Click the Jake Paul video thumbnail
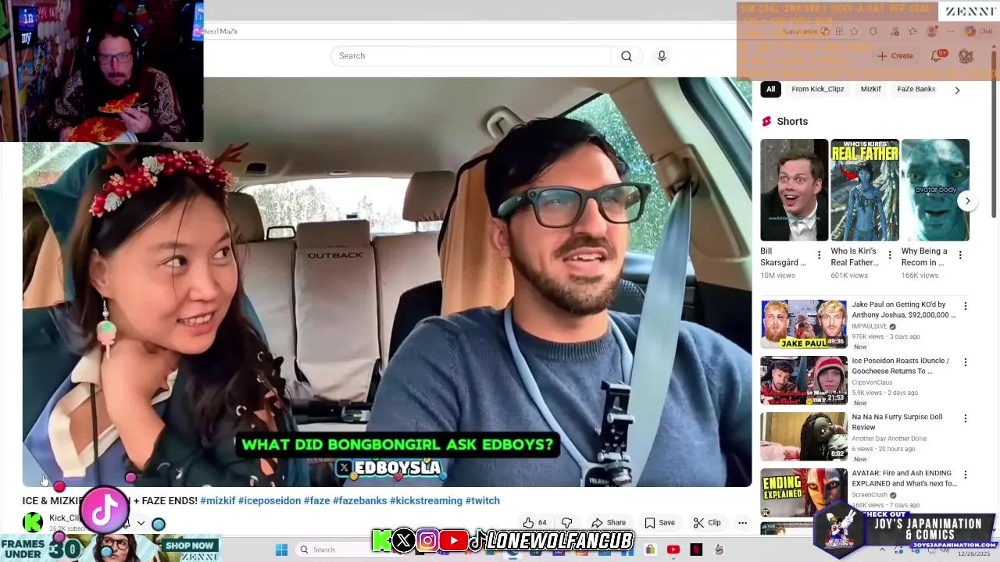Image resolution: width=1000 pixels, height=562 pixels. [x=804, y=324]
